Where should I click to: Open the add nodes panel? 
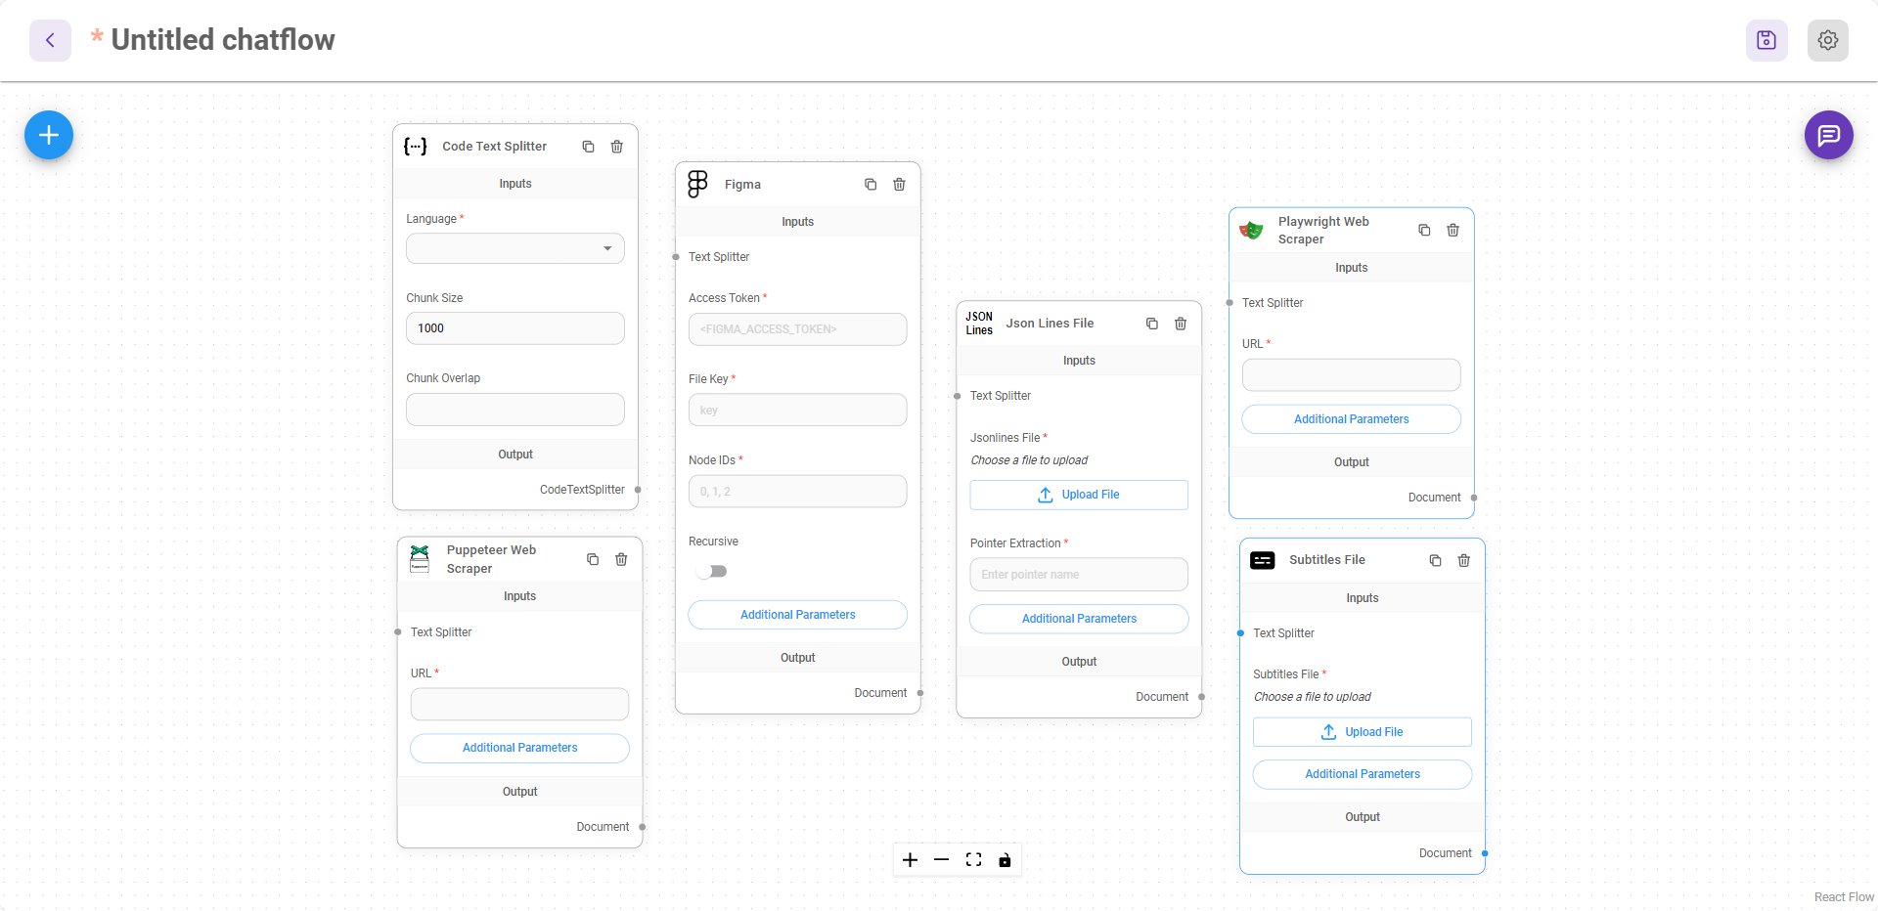(47, 135)
